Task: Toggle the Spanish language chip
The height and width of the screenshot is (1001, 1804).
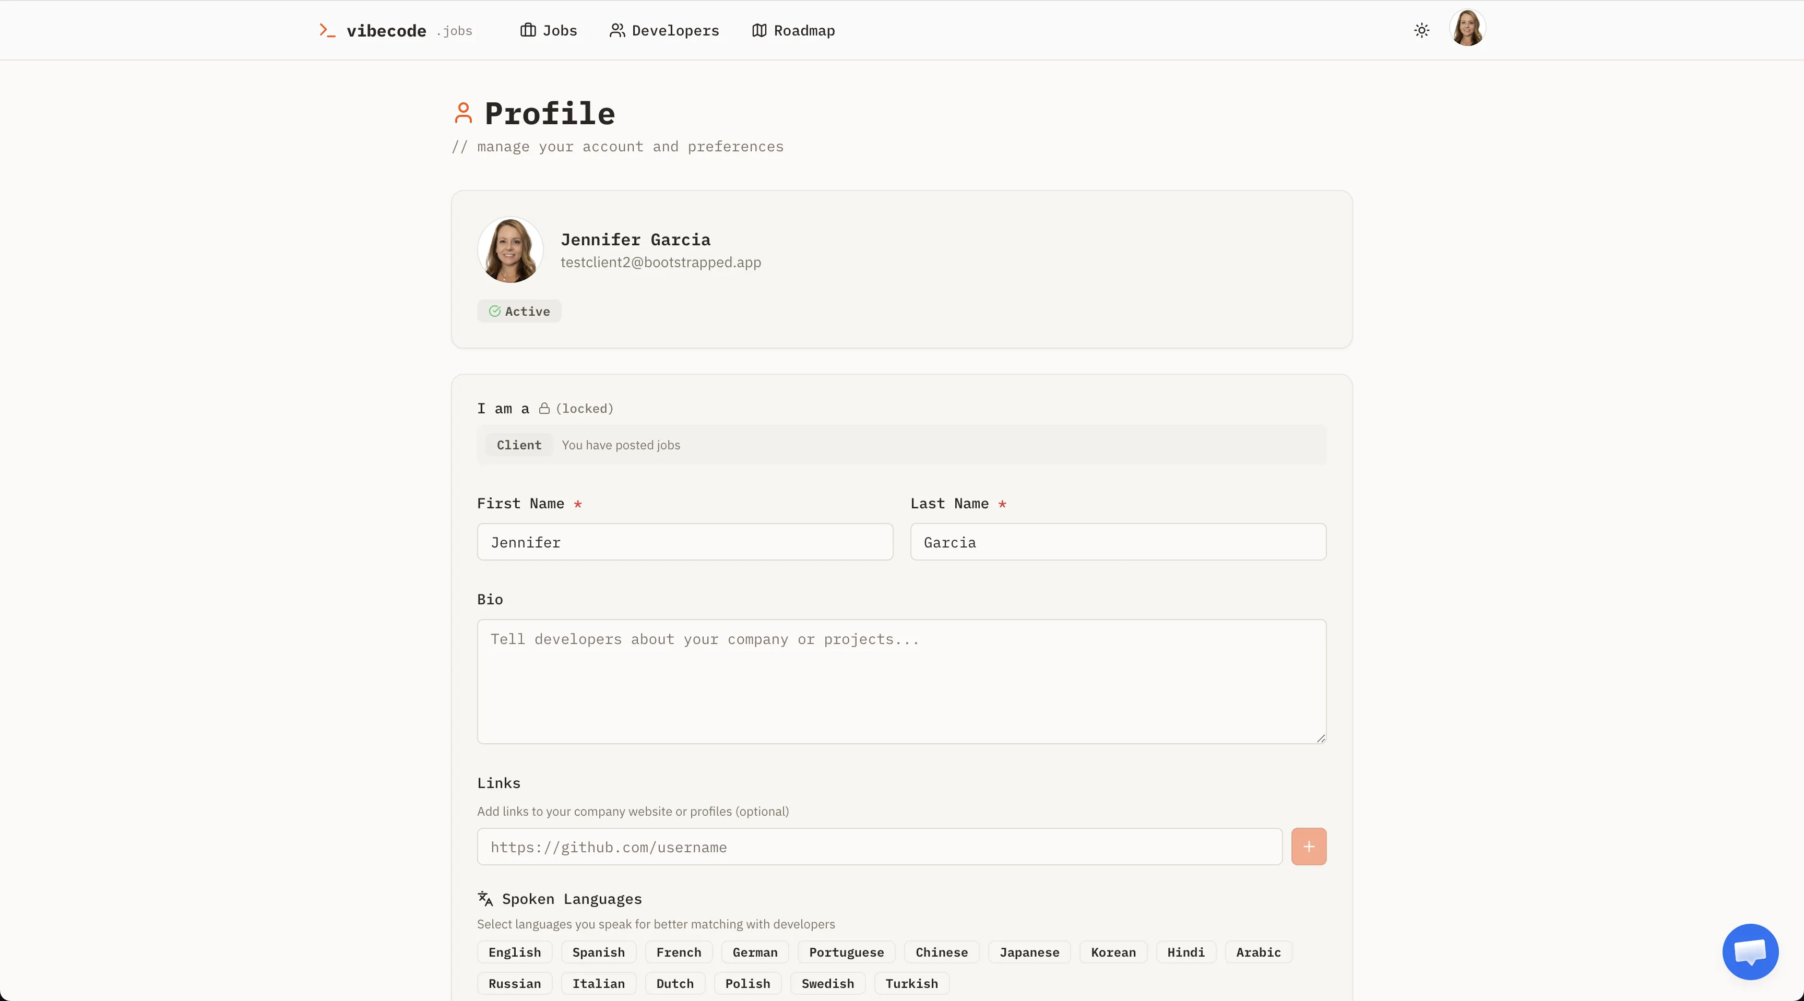Action: coord(598,952)
